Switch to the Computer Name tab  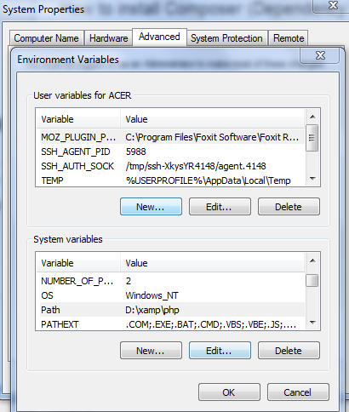[x=47, y=38]
